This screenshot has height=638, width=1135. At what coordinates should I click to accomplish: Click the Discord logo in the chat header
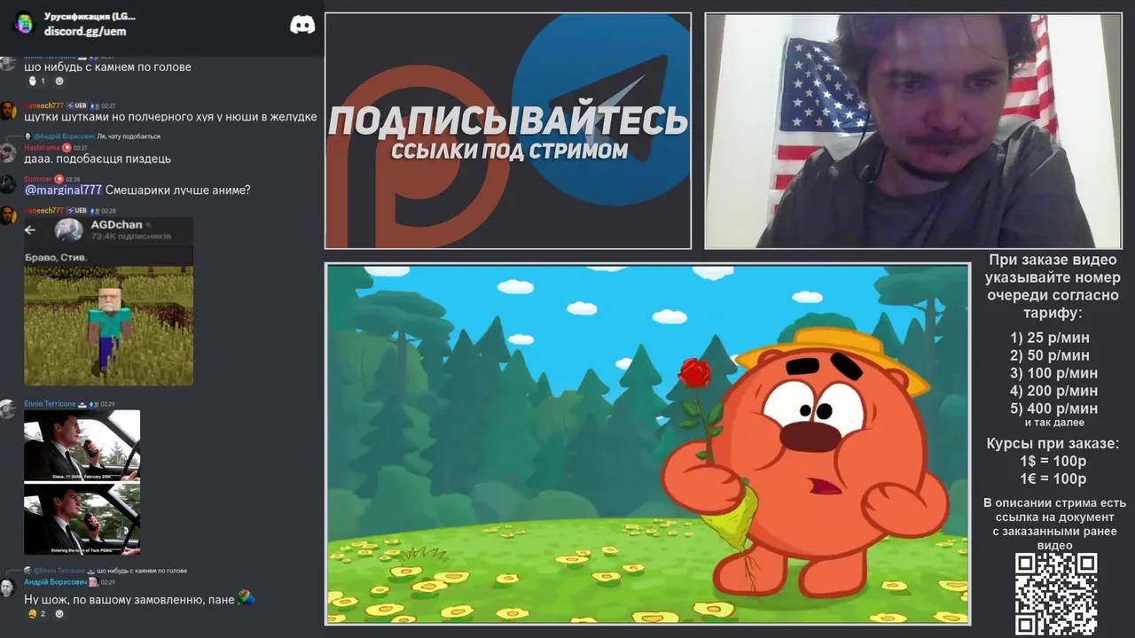click(x=302, y=25)
